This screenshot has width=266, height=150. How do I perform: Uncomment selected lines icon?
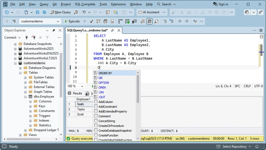[x=172, y=21]
